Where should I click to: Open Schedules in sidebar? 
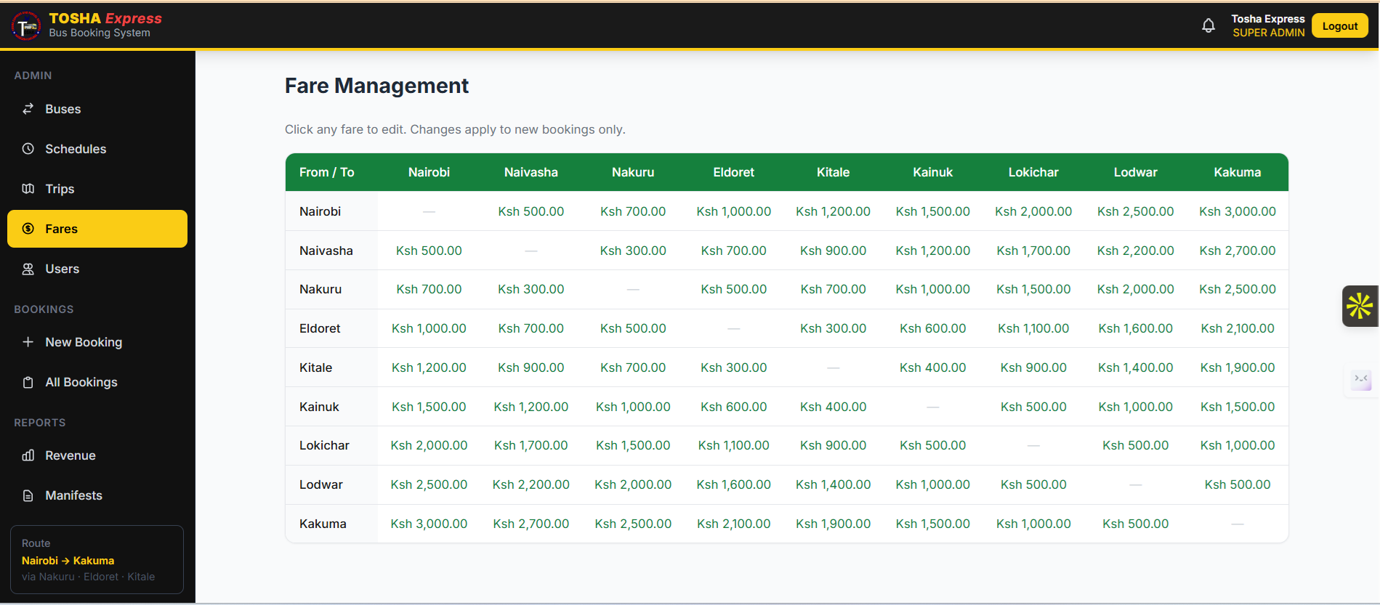click(x=97, y=149)
